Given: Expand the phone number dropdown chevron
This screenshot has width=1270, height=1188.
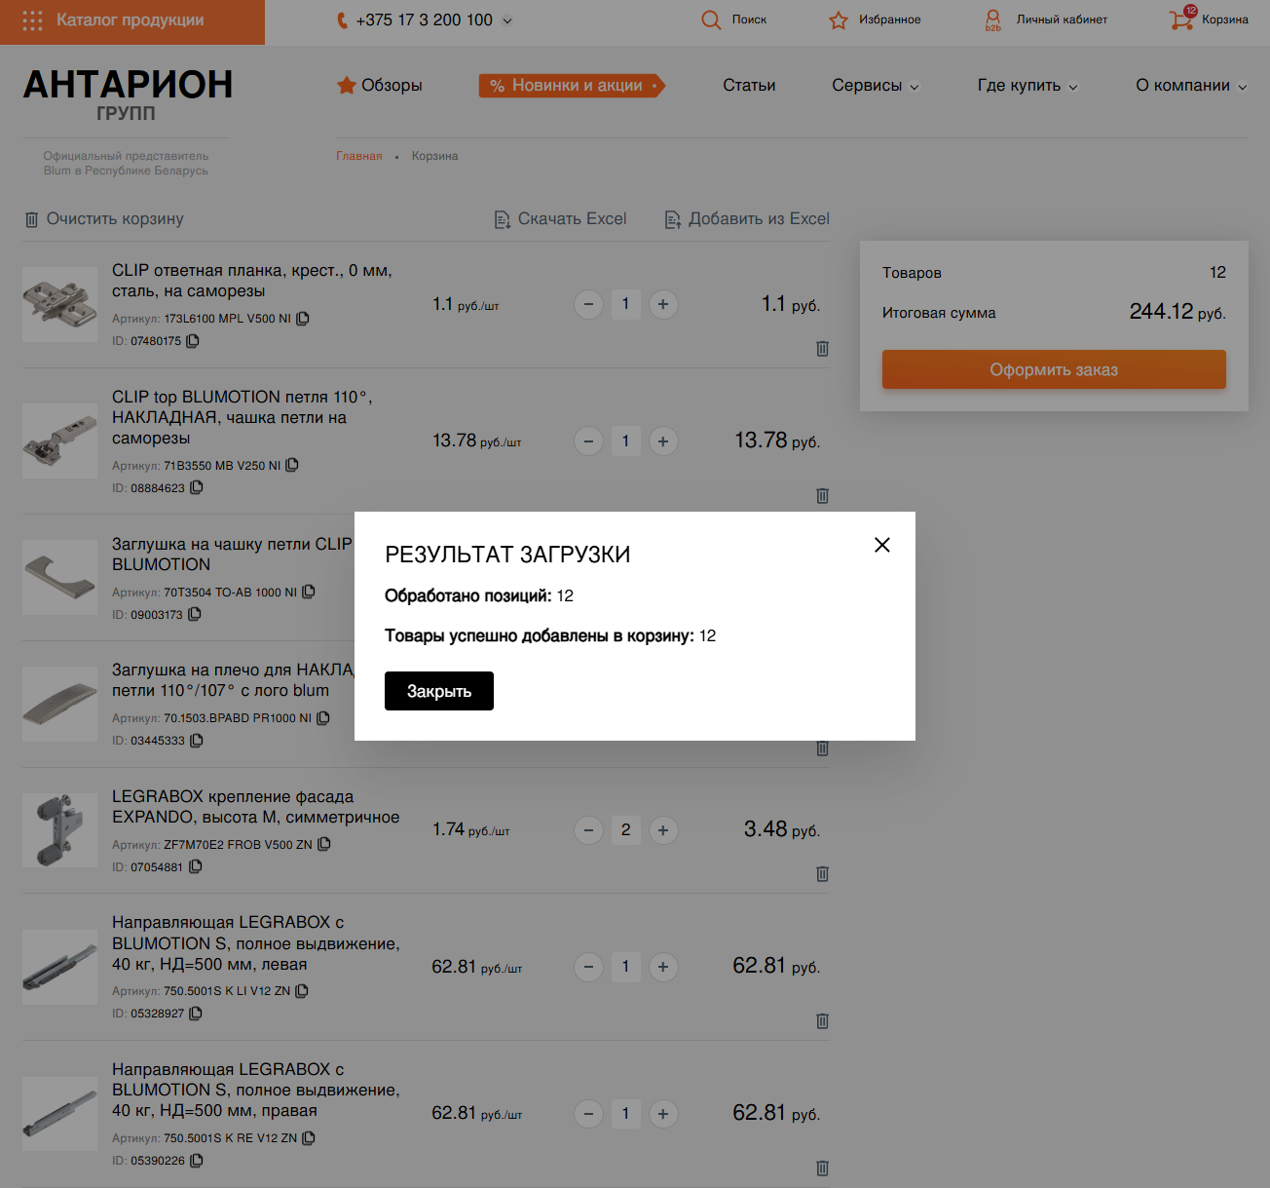Looking at the screenshot, I should click(507, 20).
